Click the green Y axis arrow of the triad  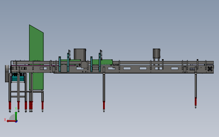(16, 116)
